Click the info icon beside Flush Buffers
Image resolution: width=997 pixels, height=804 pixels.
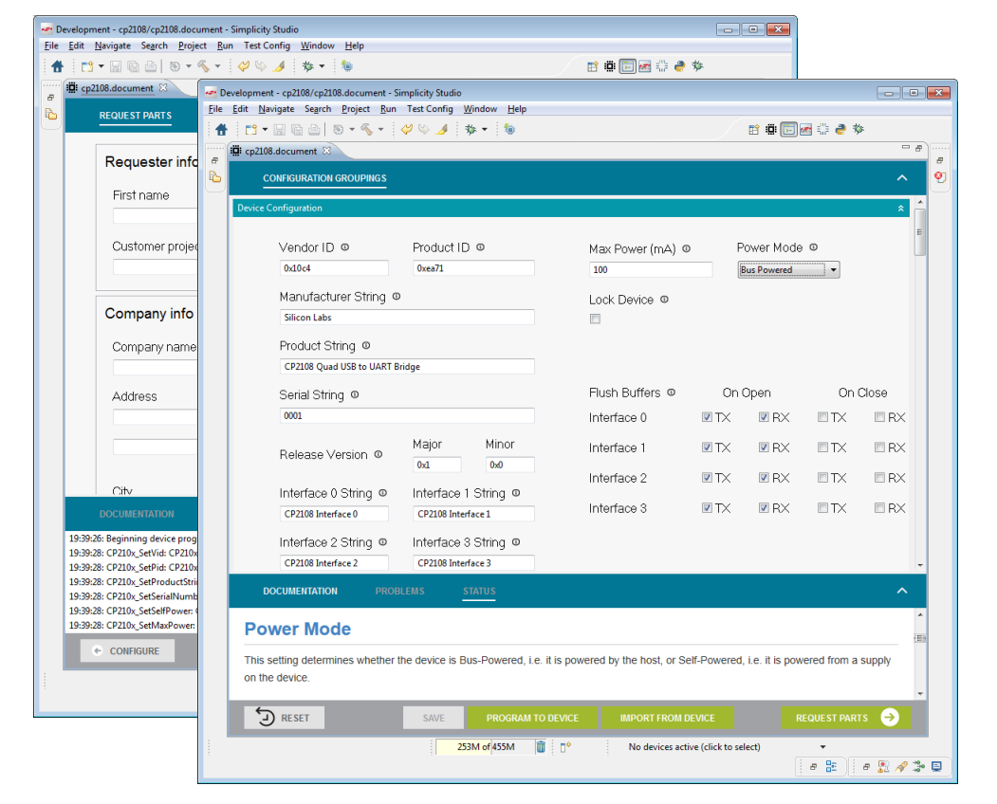point(671,393)
